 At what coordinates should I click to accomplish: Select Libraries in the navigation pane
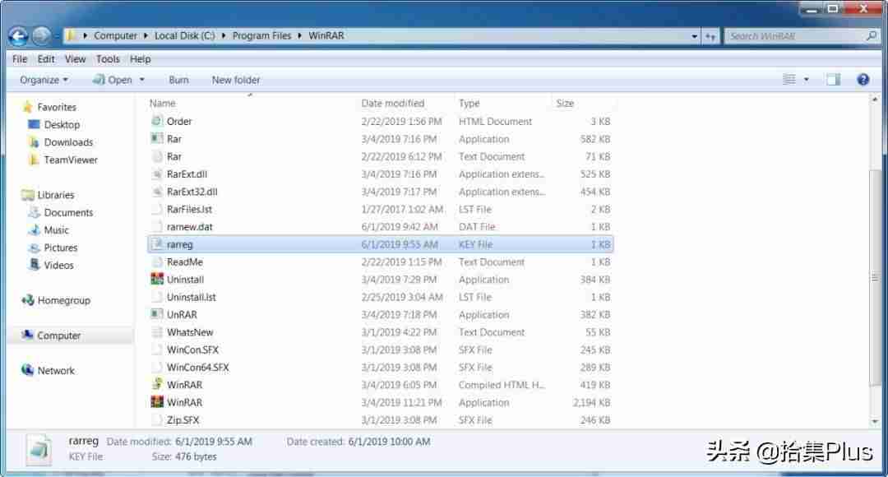[56, 195]
